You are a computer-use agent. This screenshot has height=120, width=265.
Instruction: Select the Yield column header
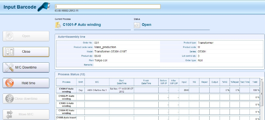click(255, 82)
